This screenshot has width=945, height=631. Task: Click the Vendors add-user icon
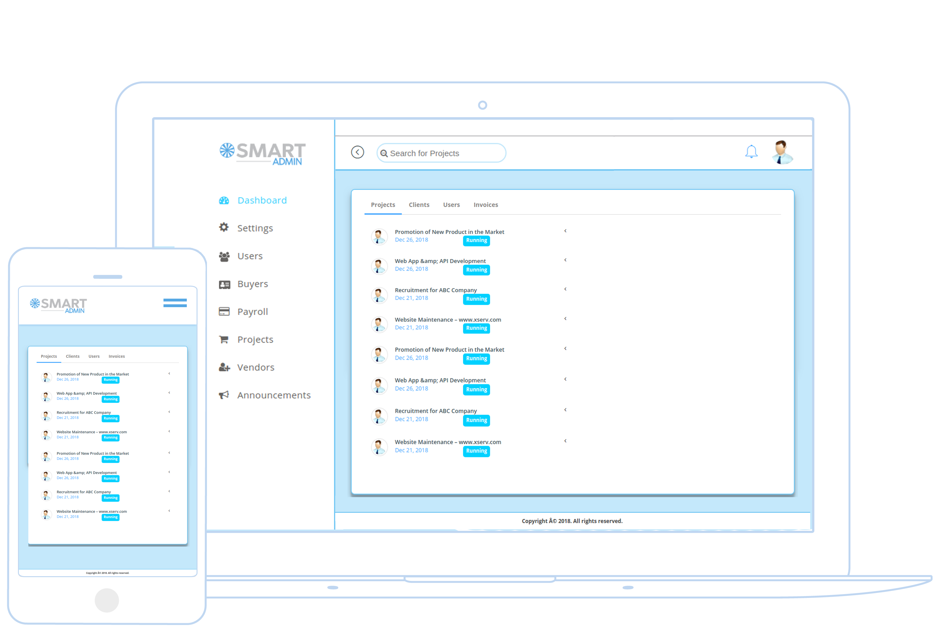(x=224, y=367)
